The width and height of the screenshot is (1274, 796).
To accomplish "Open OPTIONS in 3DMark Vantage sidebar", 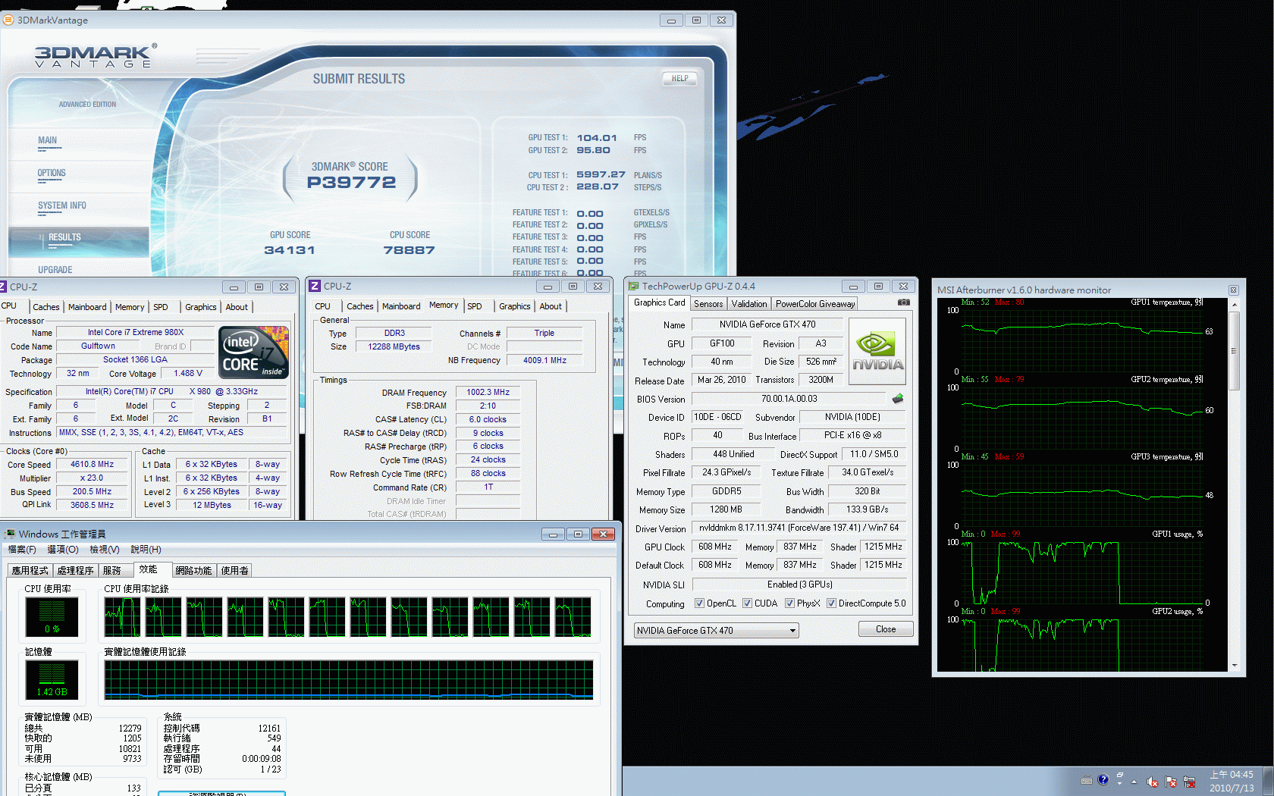I will click(52, 173).
